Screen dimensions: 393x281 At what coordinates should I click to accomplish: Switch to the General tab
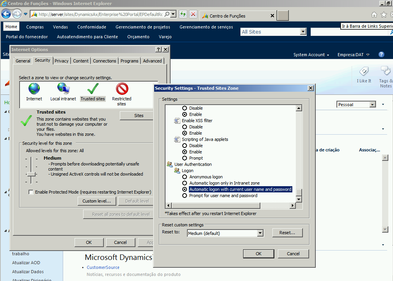(x=23, y=61)
